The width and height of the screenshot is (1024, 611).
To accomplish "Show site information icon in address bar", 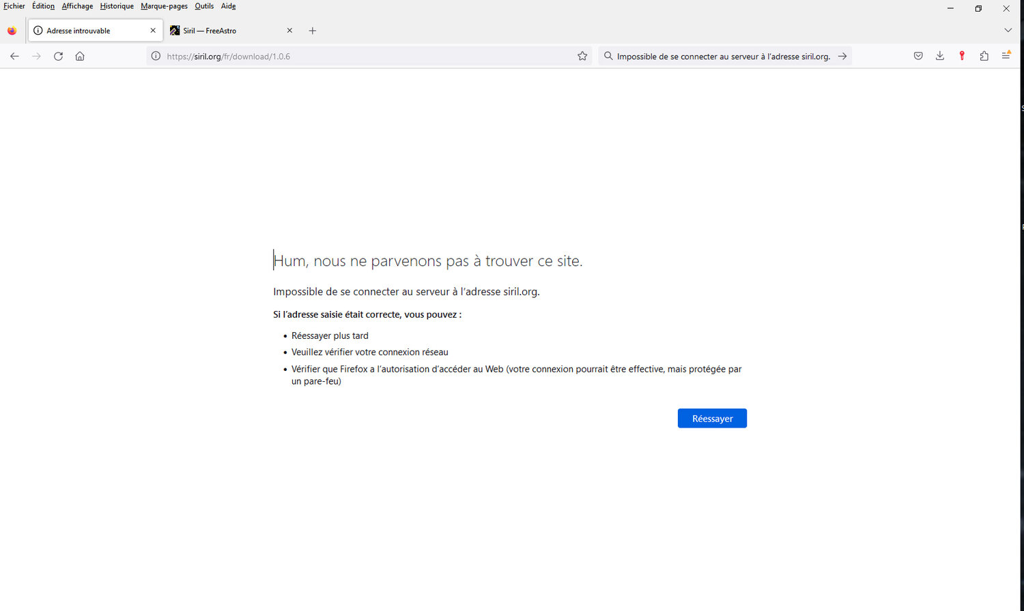I will point(156,56).
